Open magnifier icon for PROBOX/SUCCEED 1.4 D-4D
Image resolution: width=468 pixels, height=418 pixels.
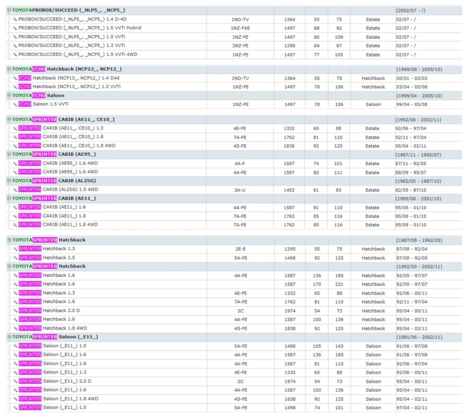tap(15, 19)
